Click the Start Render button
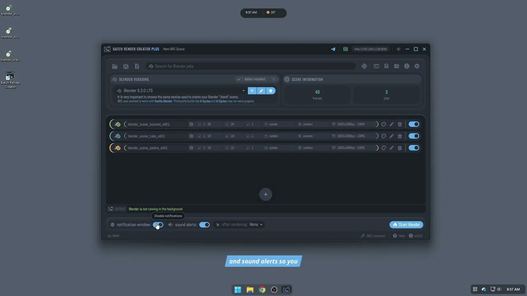This screenshot has width=527, height=296. 406,225
